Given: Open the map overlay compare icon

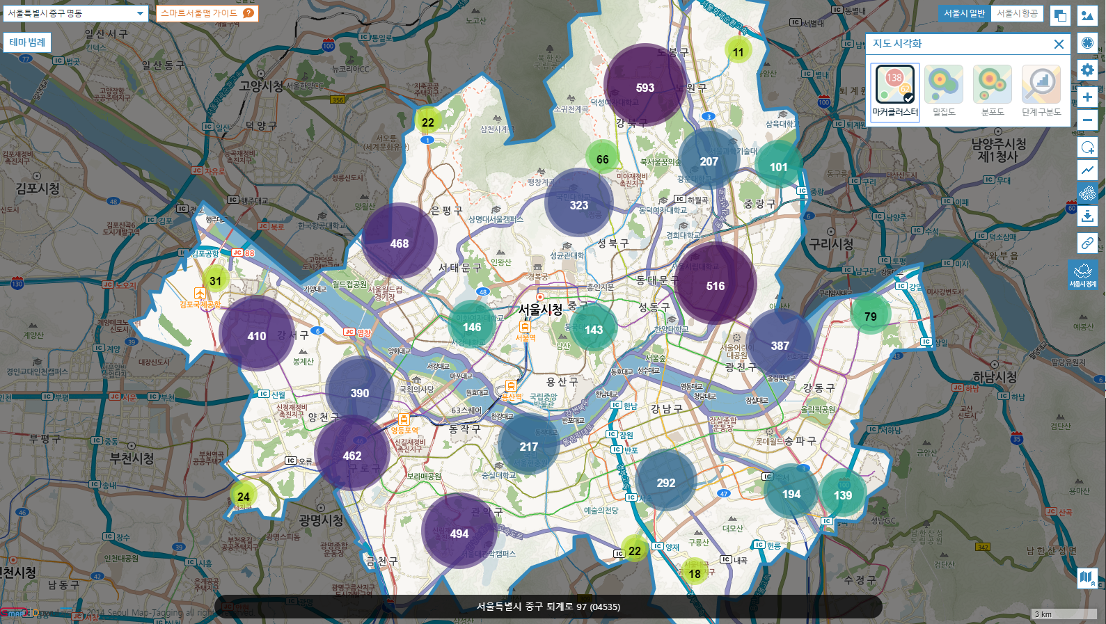Looking at the screenshot, I should pyautogui.click(x=1060, y=15).
